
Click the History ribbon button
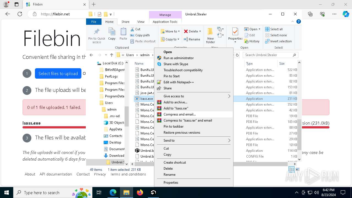coord(252,41)
